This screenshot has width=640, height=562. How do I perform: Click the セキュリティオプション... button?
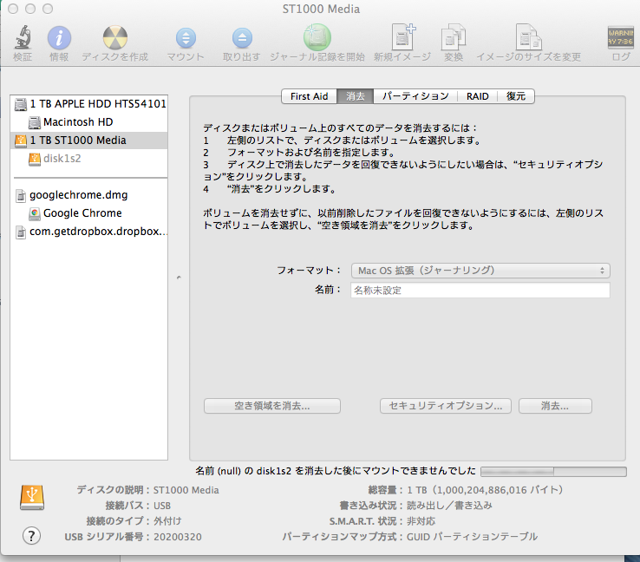[x=446, y=406]
